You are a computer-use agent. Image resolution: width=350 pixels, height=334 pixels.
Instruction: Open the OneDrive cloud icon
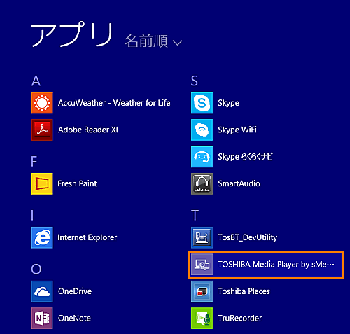click(x=42, y=291)
